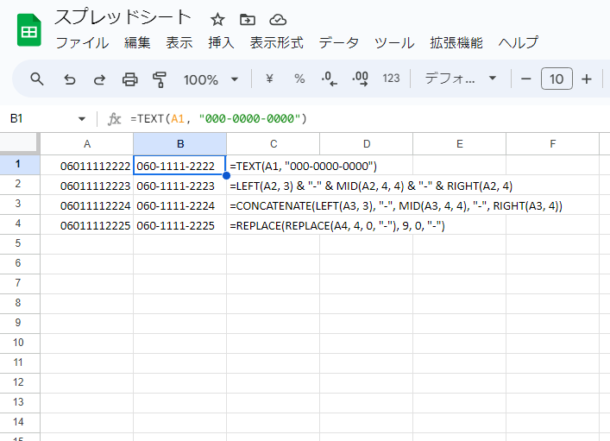The image size is (610, 441).
Task: Open the 123 number format menu
Action: pos(391,79)
